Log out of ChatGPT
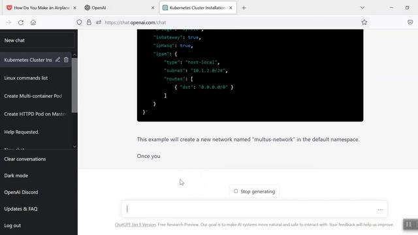This screenshot has width=418, height=235. 12,225
